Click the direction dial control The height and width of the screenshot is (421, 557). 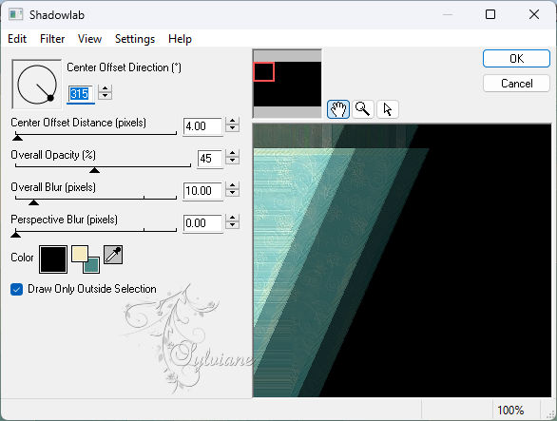tap(36, 85)
